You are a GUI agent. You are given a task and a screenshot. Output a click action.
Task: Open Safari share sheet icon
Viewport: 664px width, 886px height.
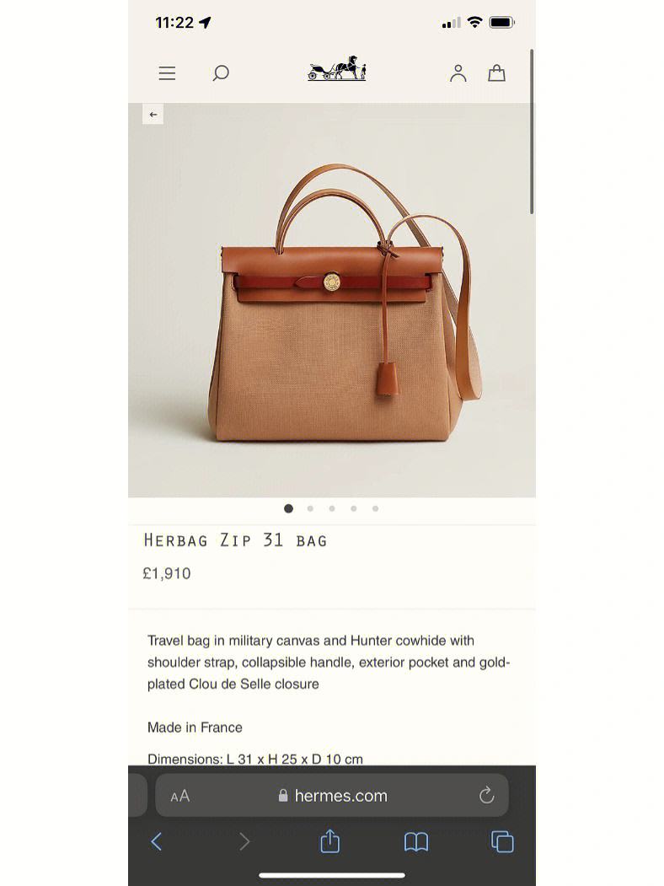tap(330, 840)
